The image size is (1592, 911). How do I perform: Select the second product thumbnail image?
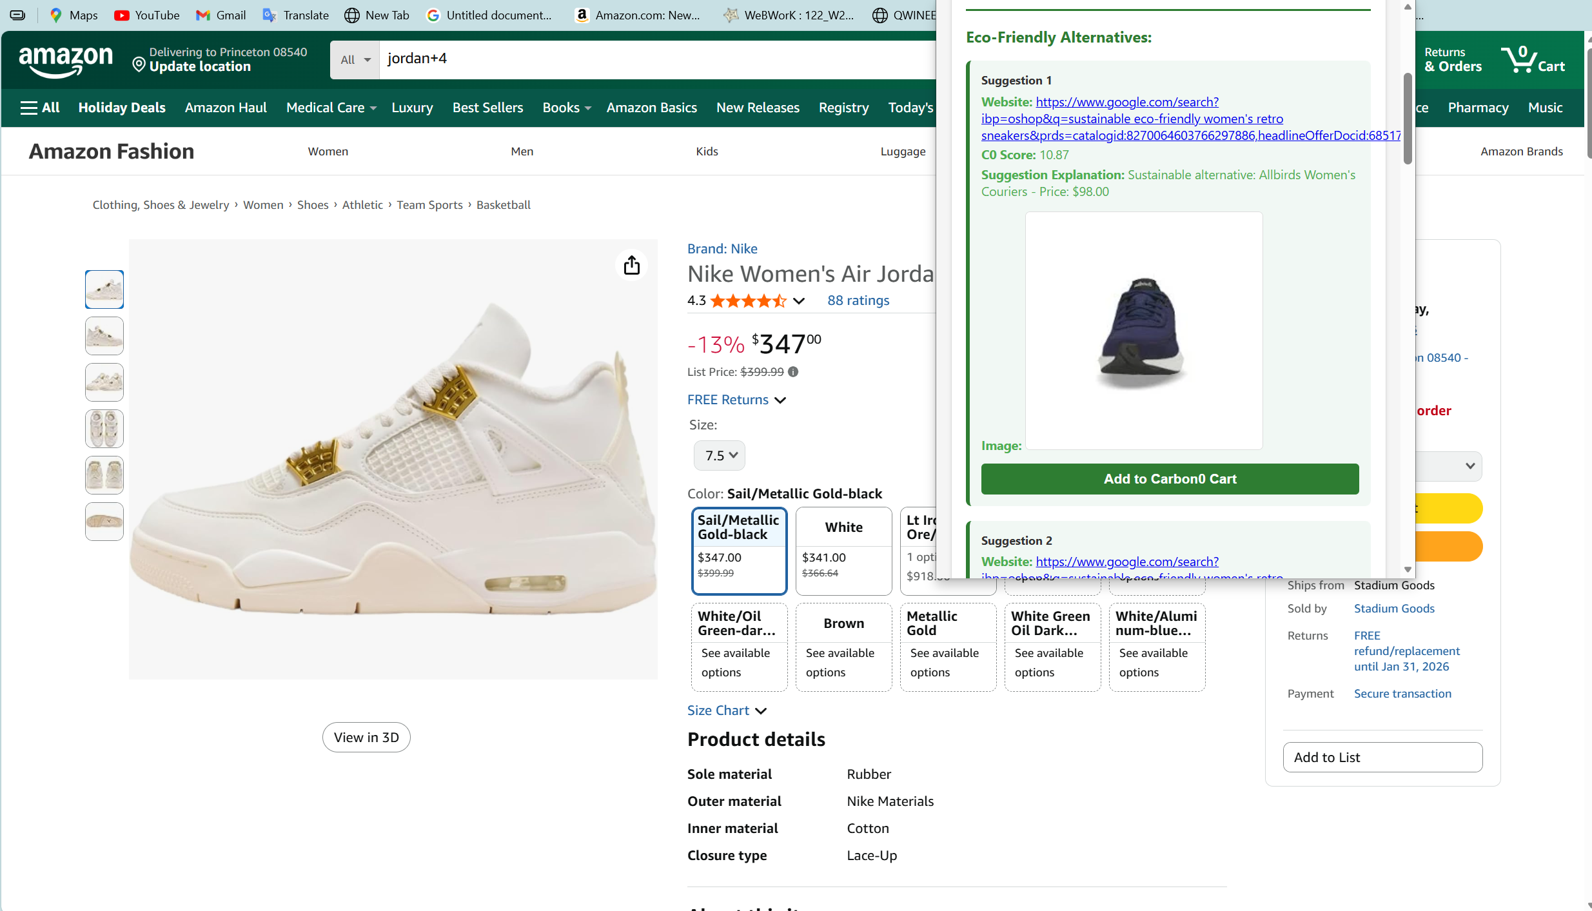click(104, 336)
